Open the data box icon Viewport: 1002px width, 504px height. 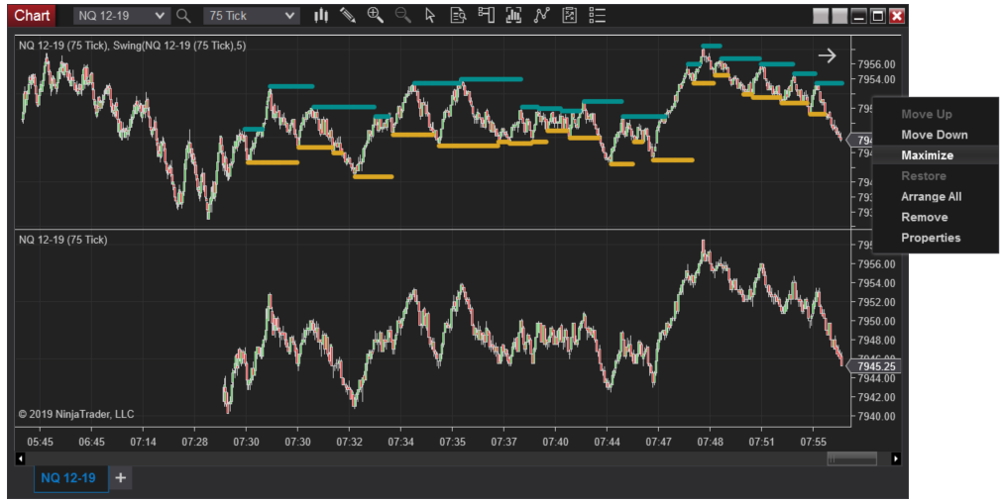tap(458, 16)
